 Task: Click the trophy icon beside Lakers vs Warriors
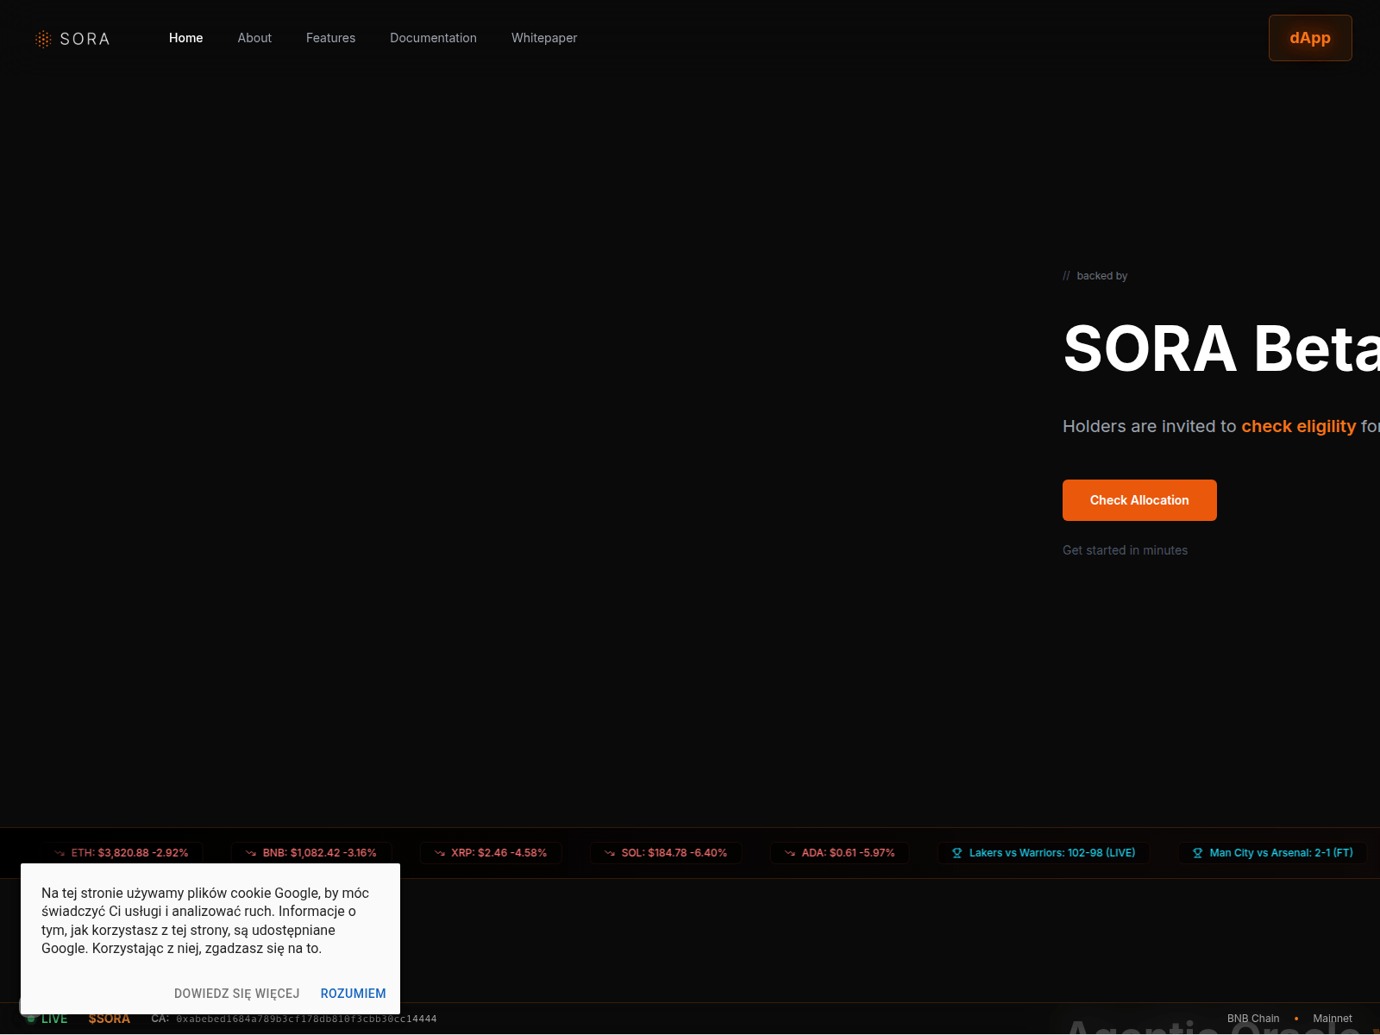point(957,853)
